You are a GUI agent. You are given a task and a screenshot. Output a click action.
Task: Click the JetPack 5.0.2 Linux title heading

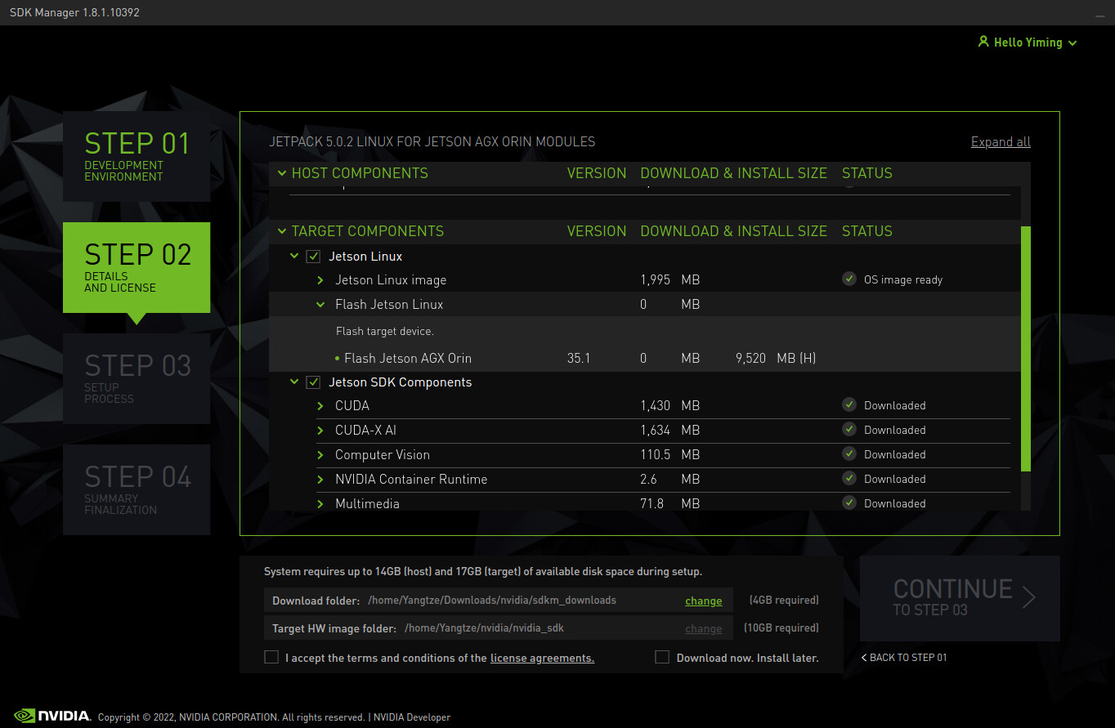[432, 141]
